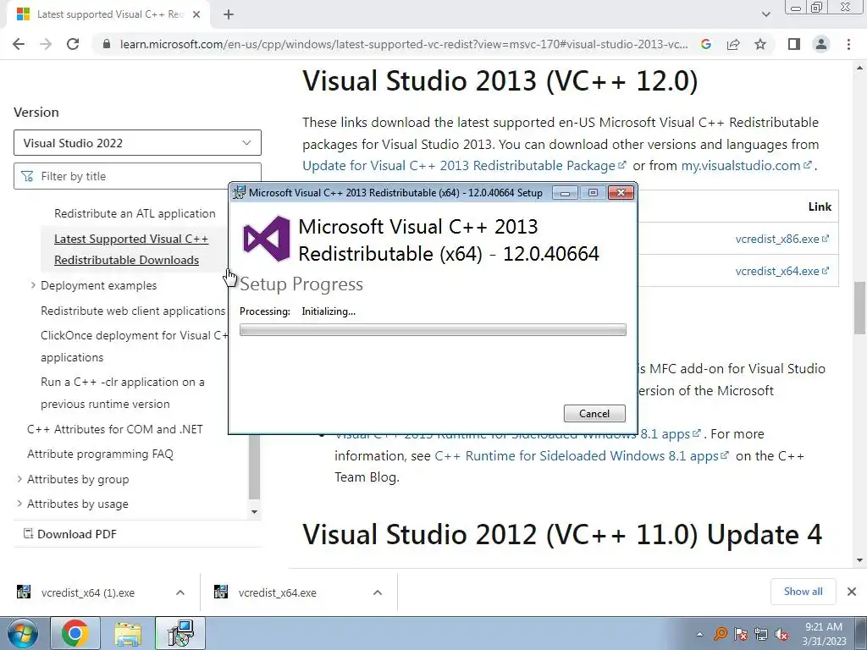
Task: Open options chevron for vcredist_x64.exe
Action: pos(377,592)
